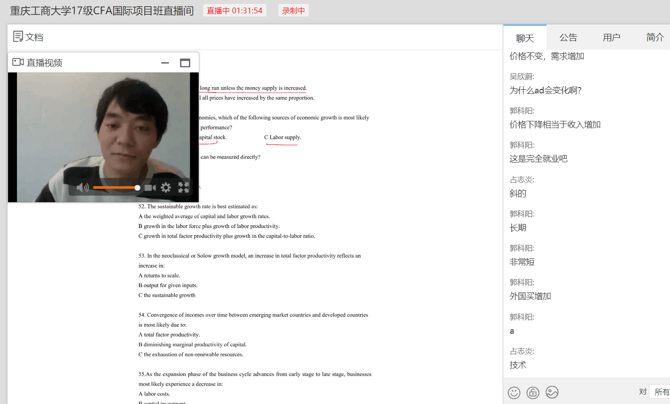The height and width of the screenshot is (404, 670).
Task: Click the send image icon in chat
Action: (x=552, y=392)
